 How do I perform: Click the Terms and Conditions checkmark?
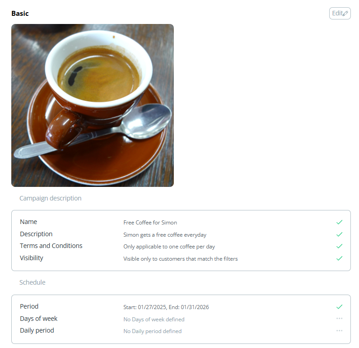[339, 246]
